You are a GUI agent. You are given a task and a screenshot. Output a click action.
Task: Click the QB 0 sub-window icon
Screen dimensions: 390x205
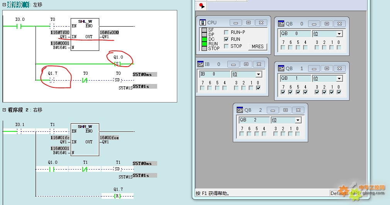click(x=281, y=24)
